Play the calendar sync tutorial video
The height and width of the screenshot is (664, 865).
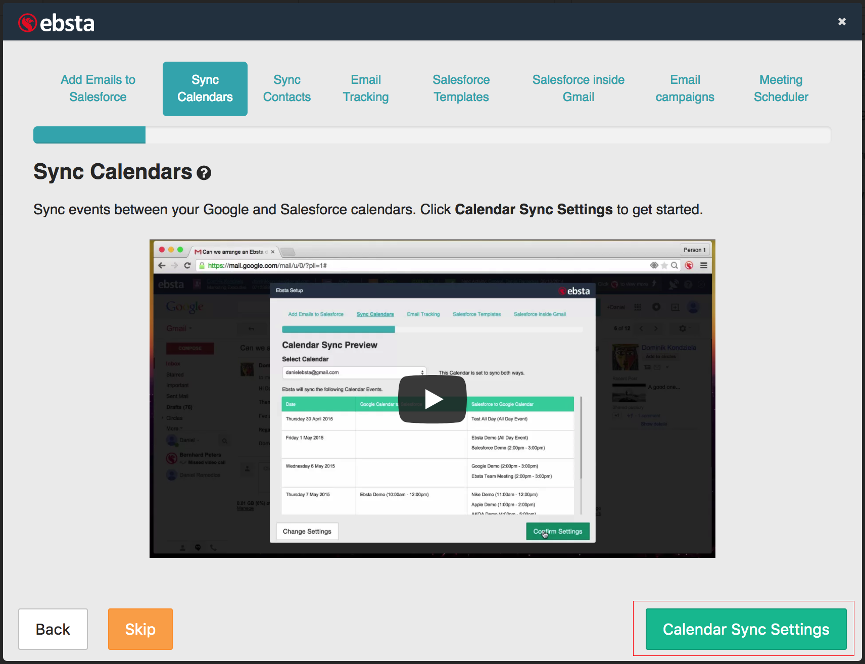pos(432,399)
